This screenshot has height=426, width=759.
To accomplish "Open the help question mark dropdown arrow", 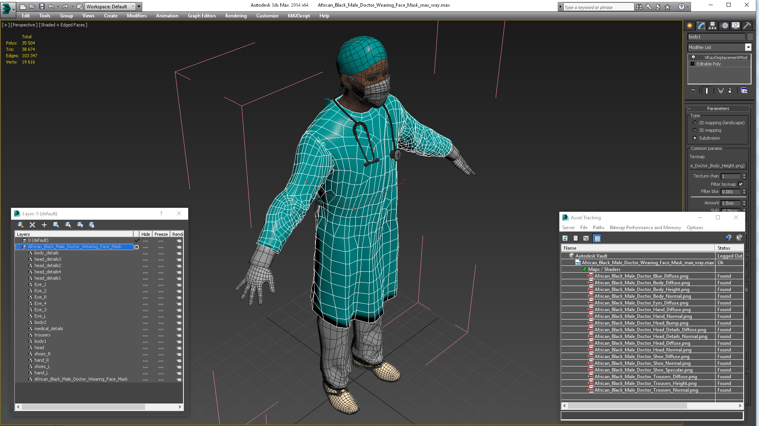I will (x=688, y=7).
